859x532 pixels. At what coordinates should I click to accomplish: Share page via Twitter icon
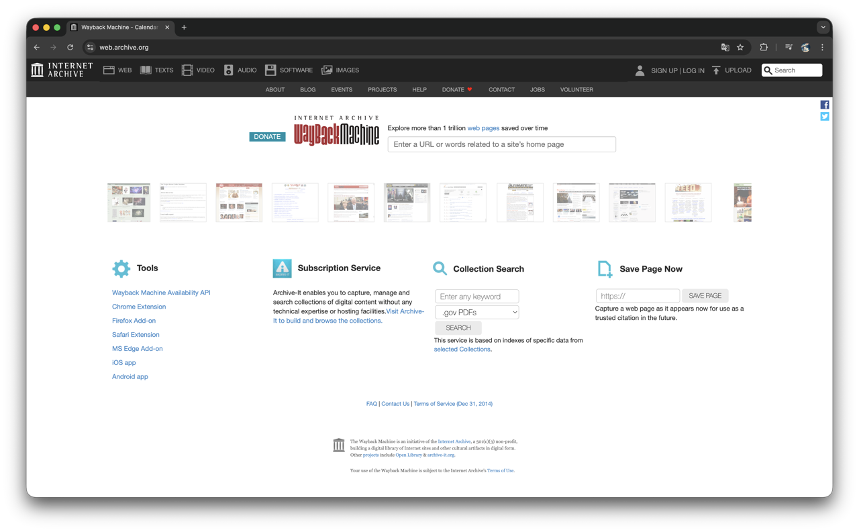tap(825, 116)
